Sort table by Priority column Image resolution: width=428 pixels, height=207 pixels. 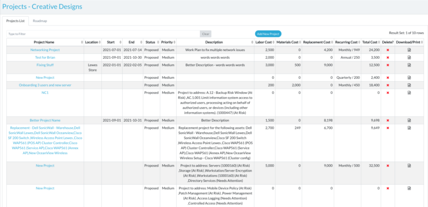[x=168, y=42]
